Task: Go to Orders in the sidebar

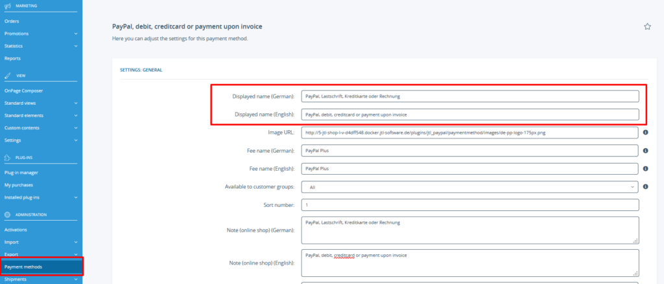Action: 12,21
